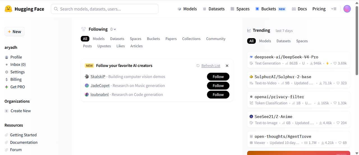Open JadeCopet's profile link
The height and width of the screenshot is (155, 359).
pos(100,85)
